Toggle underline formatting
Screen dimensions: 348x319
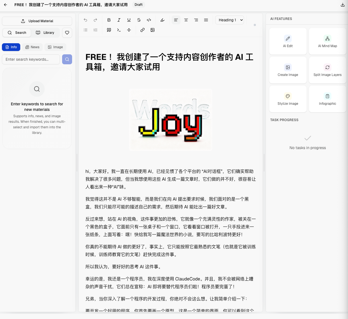(x=129, y=20)
